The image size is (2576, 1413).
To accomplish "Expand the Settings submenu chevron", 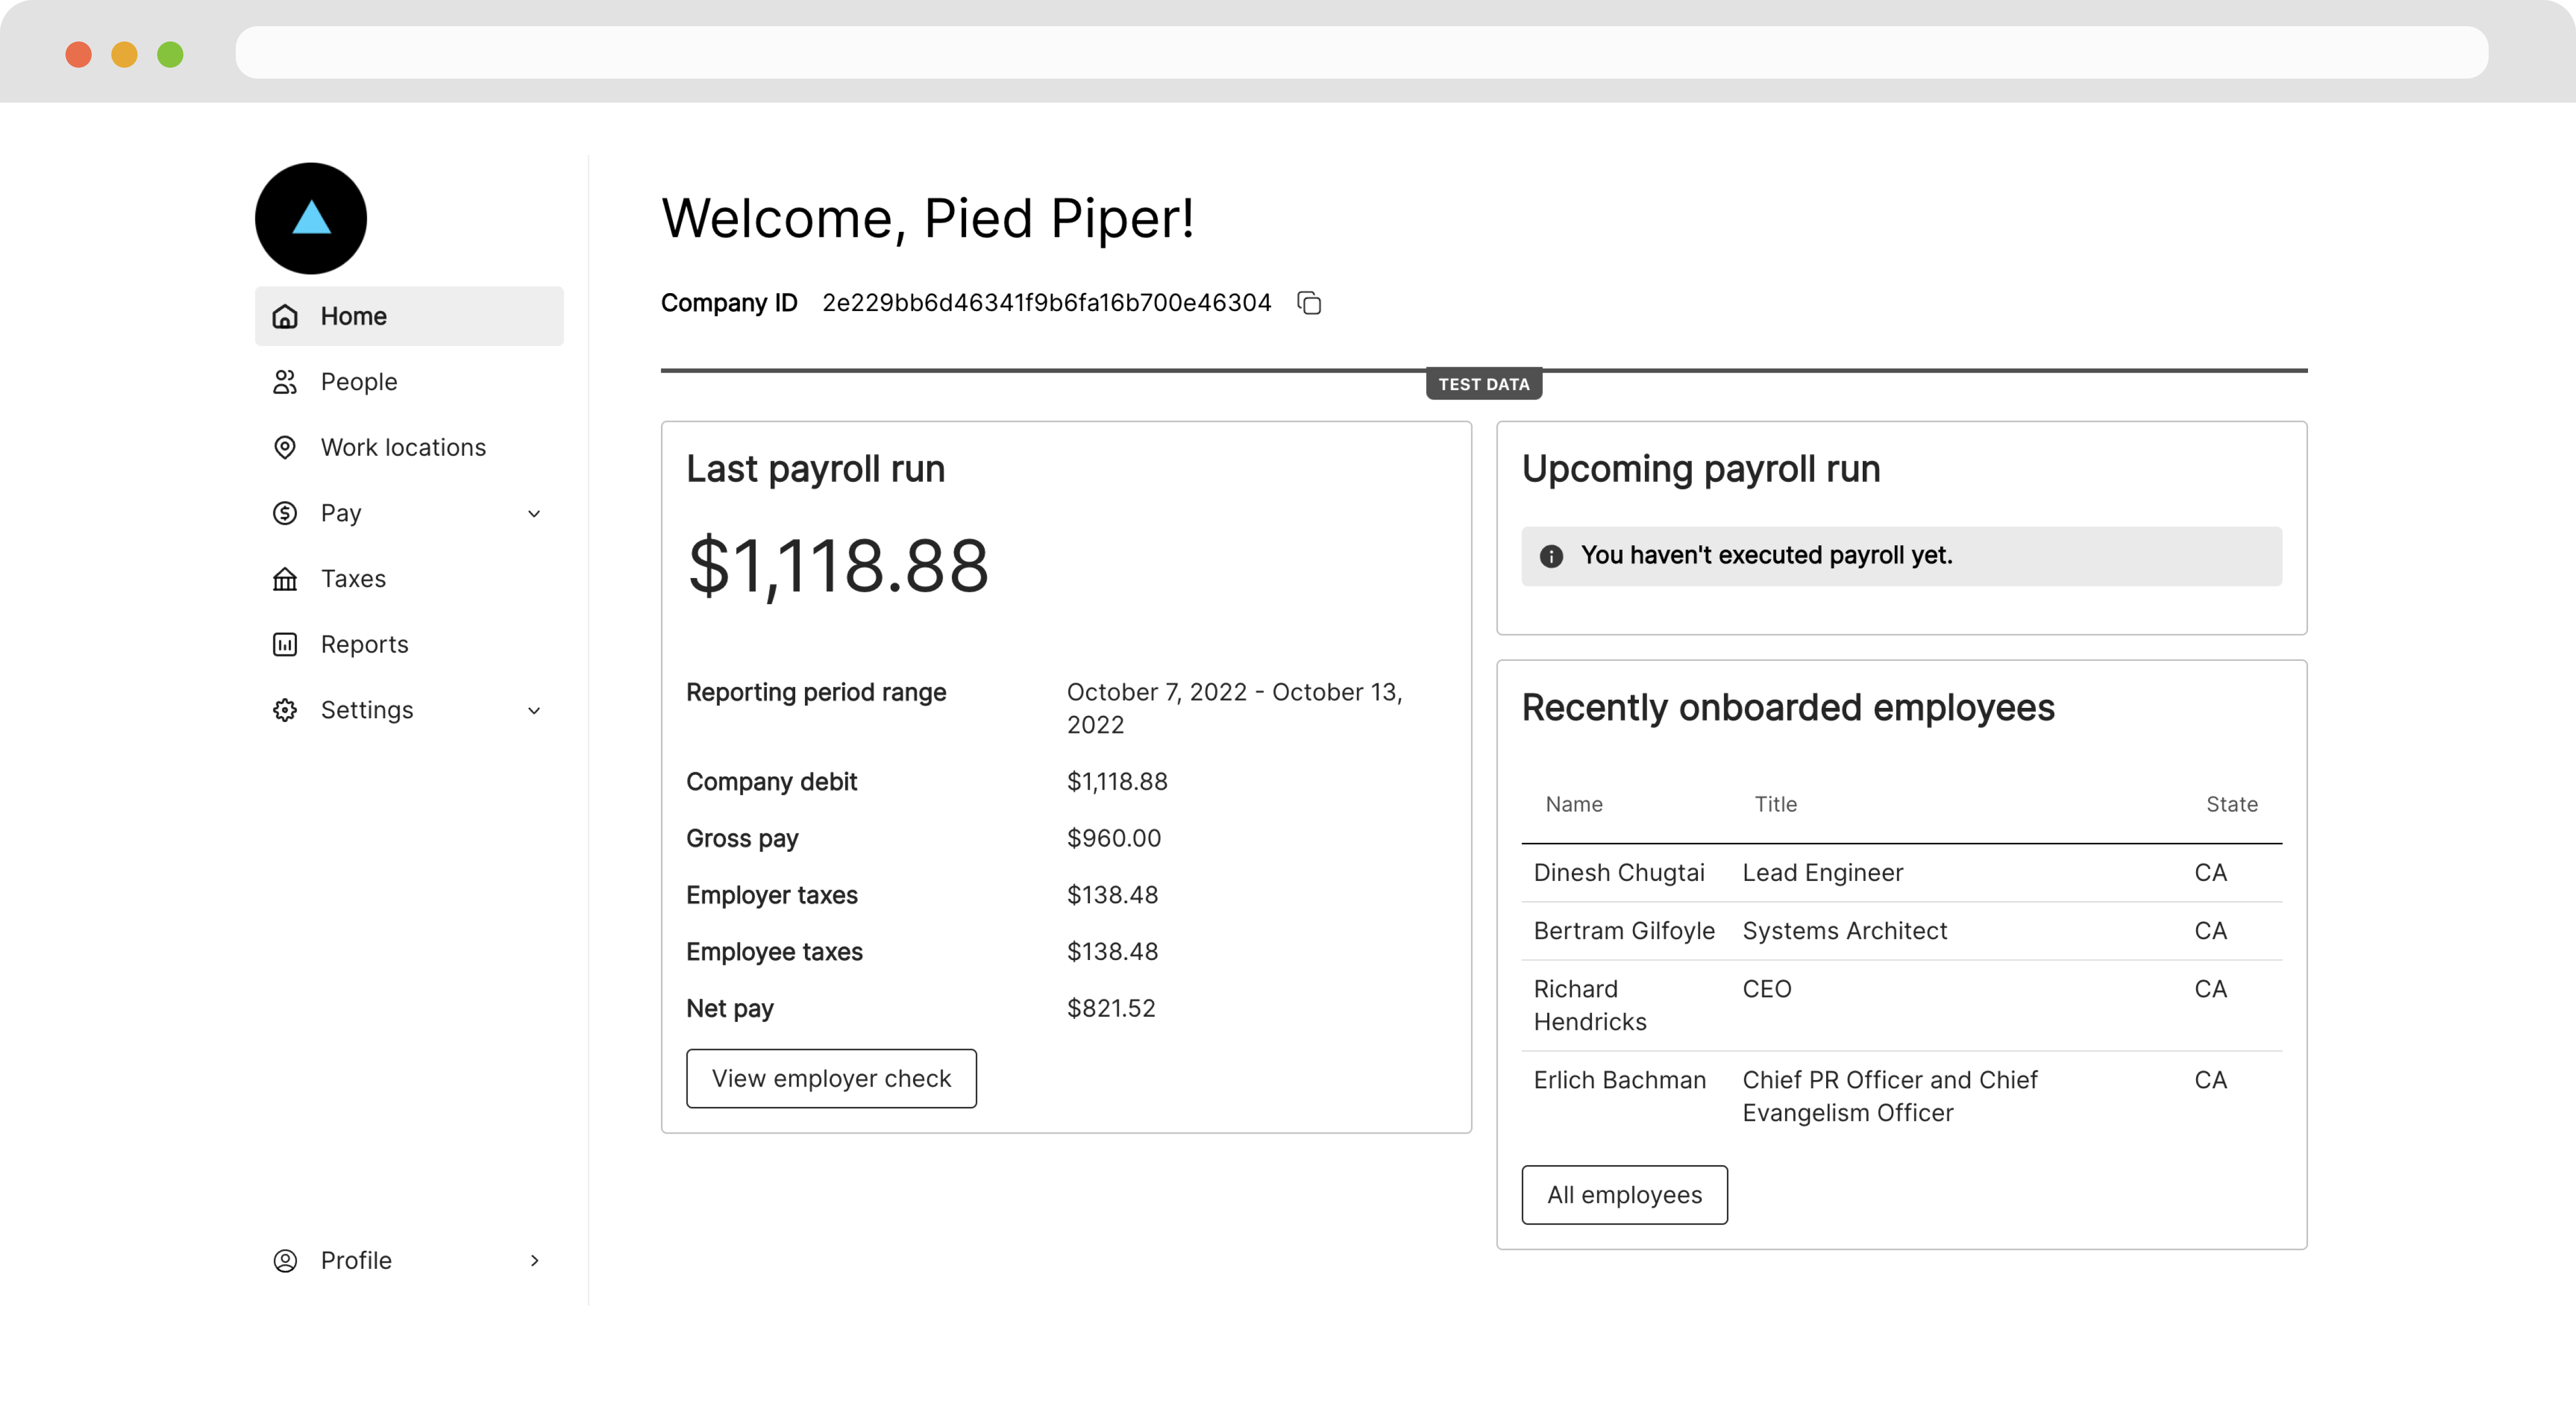I will [x=534, y=711].
